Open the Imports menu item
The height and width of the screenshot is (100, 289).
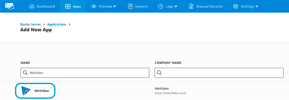click(138, 6)
